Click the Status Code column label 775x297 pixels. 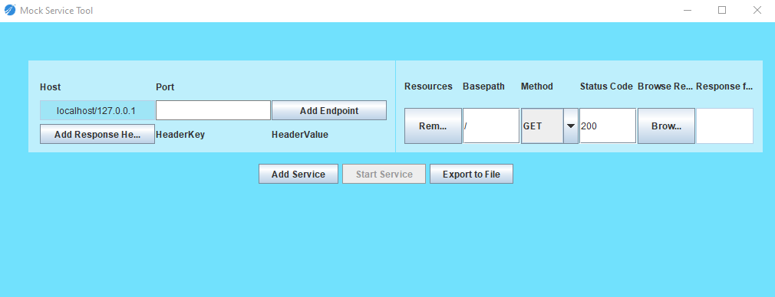click(606, 86)
